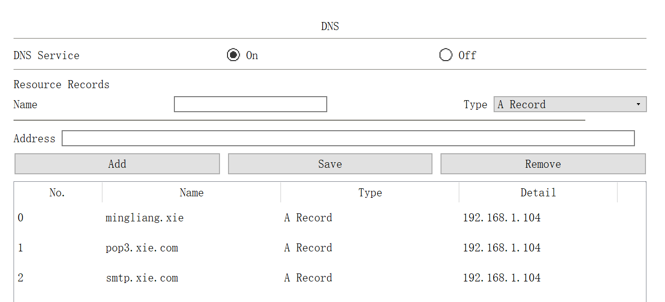Click the Name input field
Viewport: 665px width, 302px height.
coord(250,104)
